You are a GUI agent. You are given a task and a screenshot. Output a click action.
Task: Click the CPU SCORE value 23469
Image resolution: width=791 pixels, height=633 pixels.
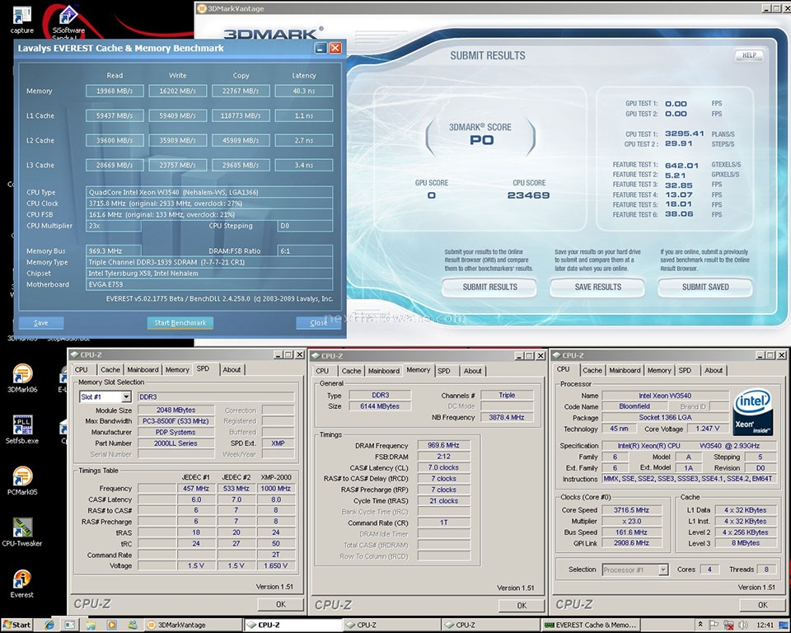(x=529, y=195)
